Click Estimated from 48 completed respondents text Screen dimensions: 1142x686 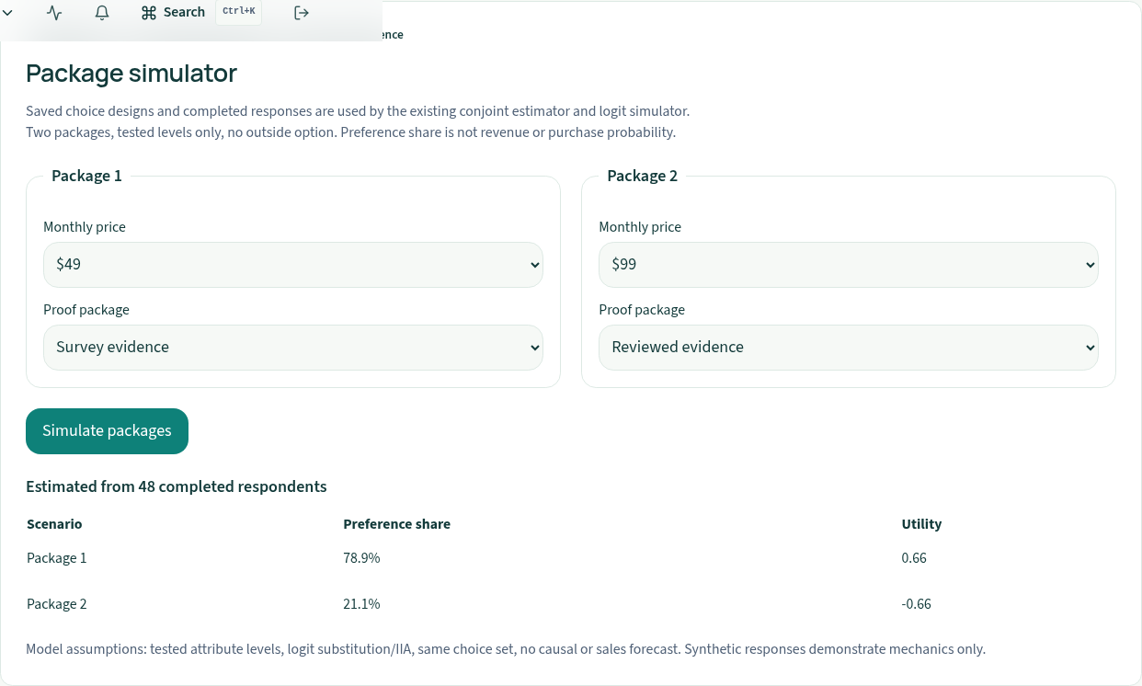click(177, 486)
